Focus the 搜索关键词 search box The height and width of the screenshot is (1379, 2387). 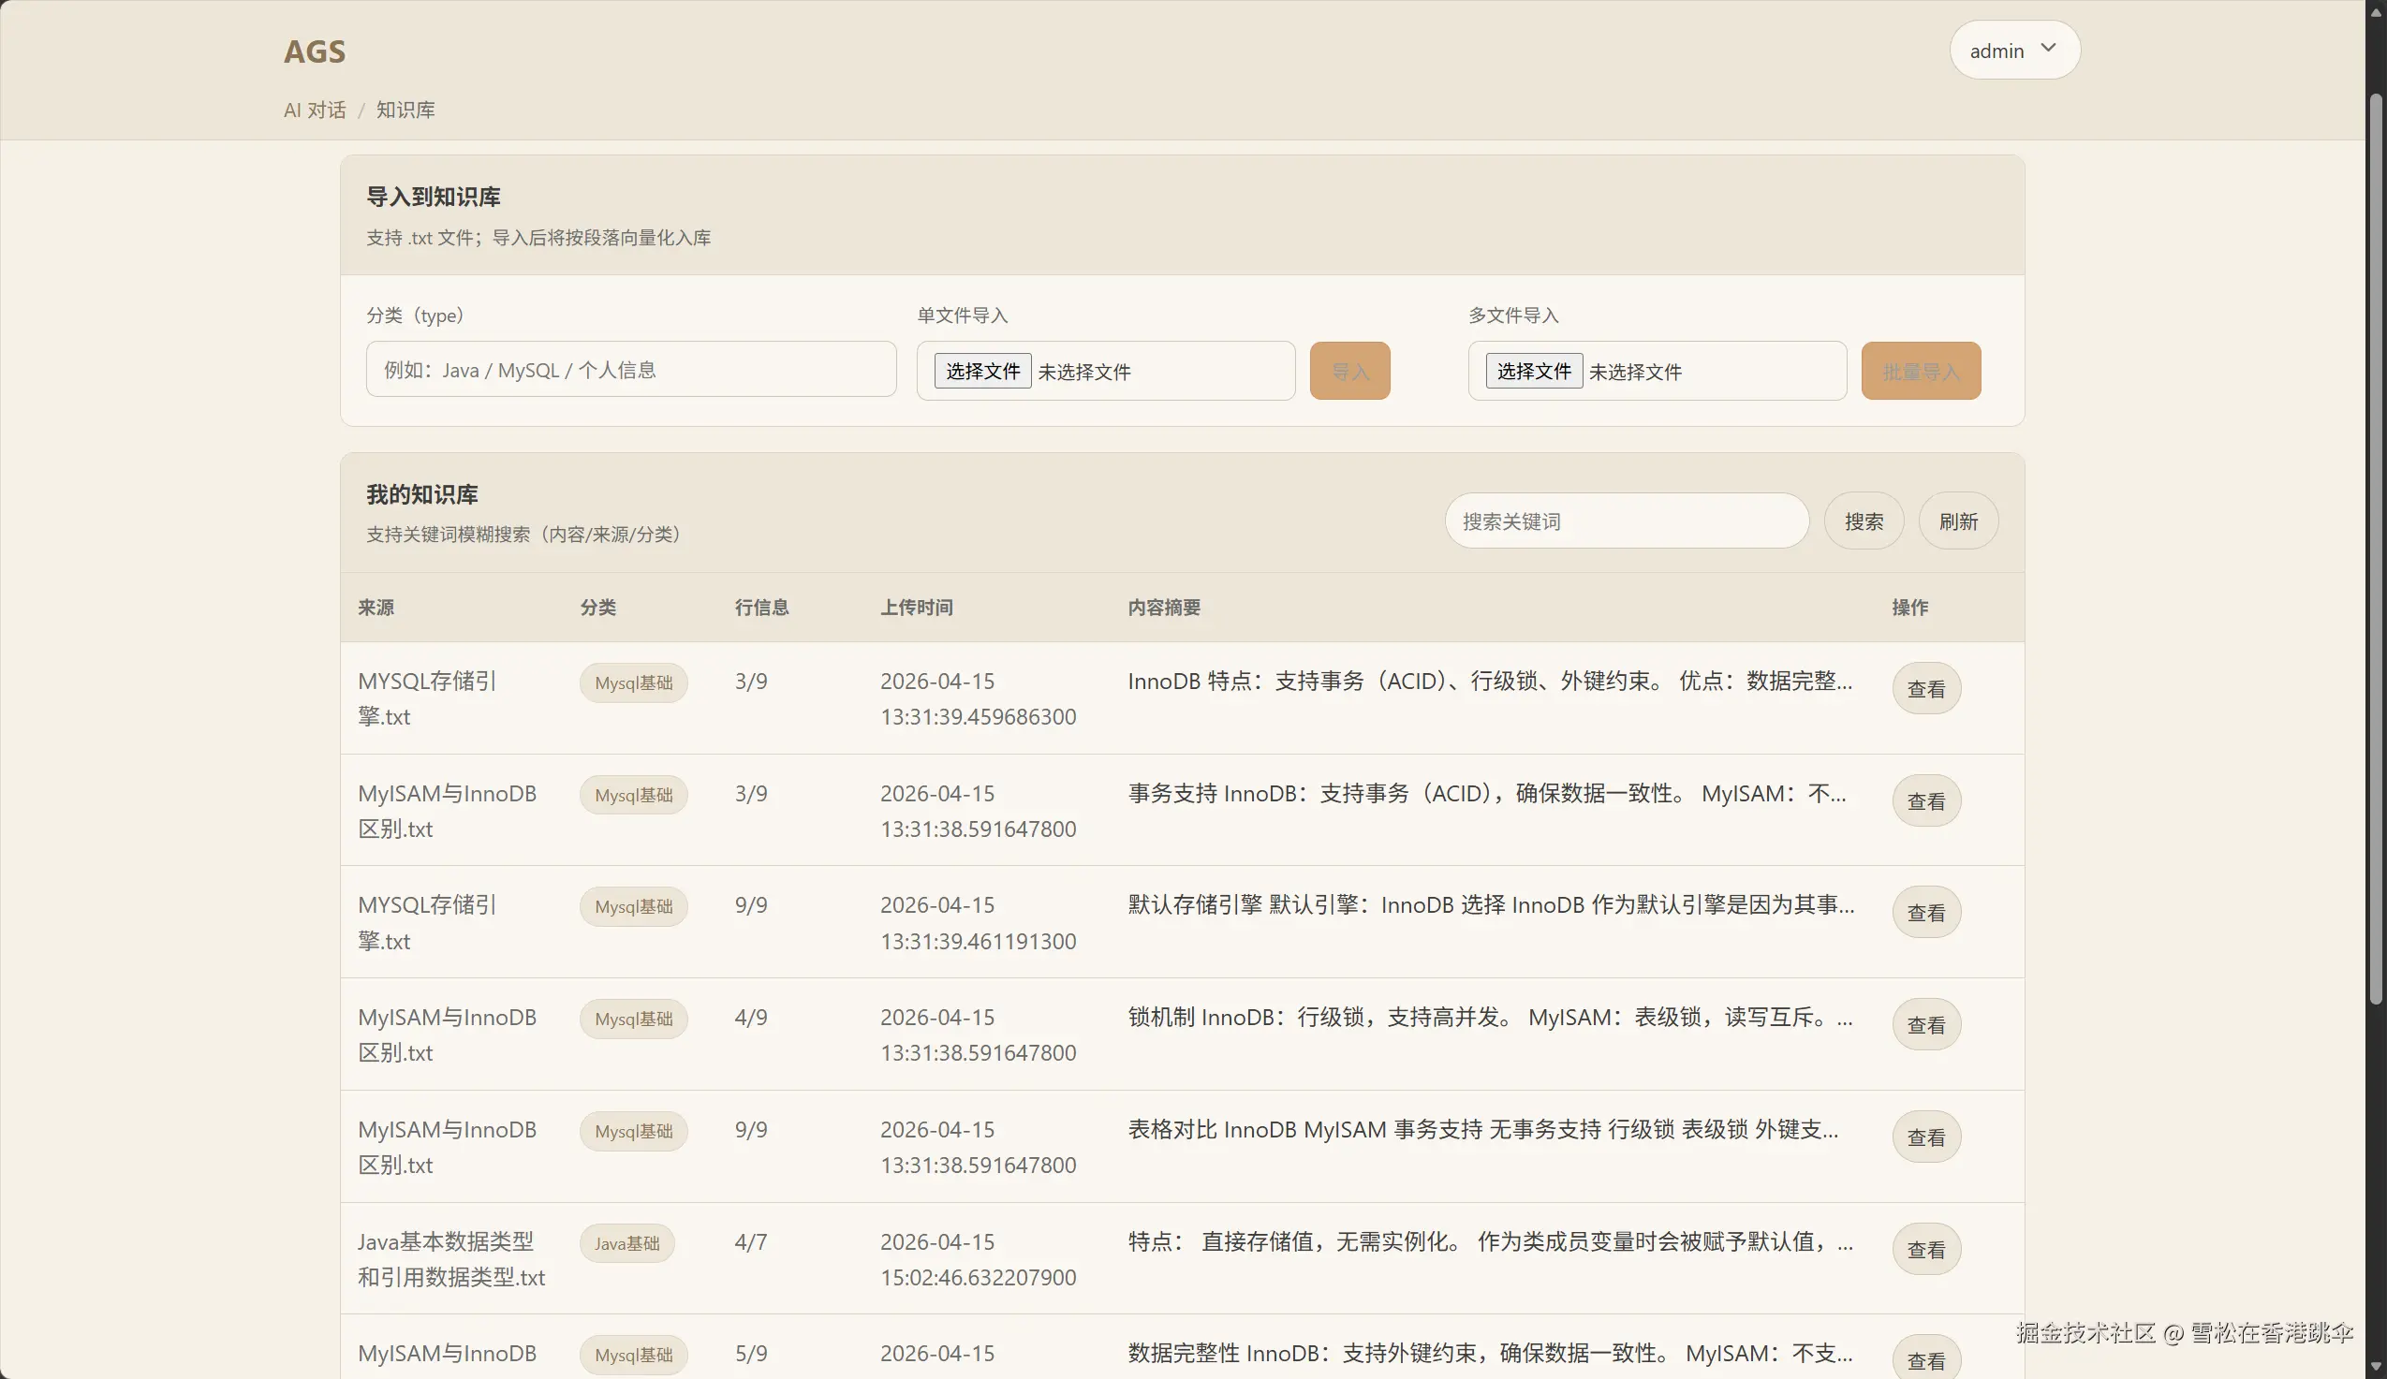tap(1626, 521)
